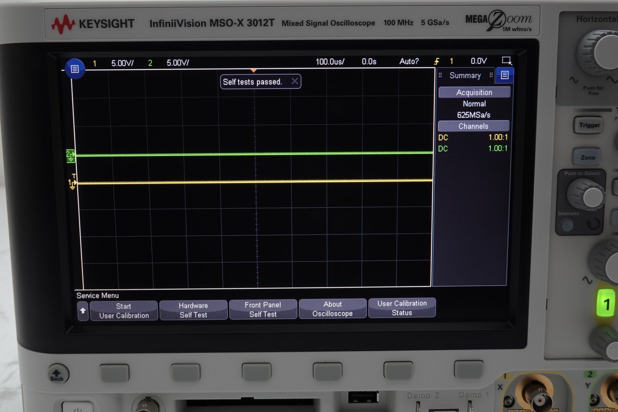Tap the fifth softkey below the screen
618x412 pixels.
[398, 370]
